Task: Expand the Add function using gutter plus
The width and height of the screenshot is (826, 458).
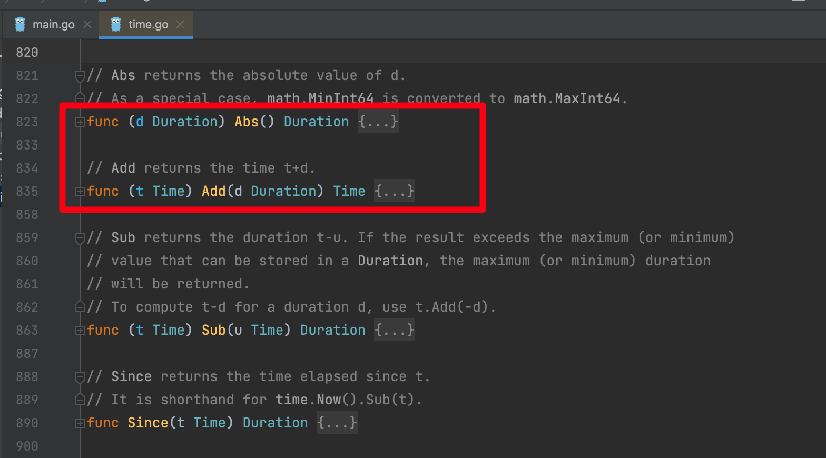Action: 80,192
